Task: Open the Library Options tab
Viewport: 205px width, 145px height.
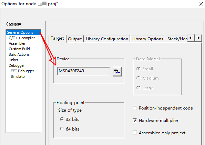Action: coord(148,39)
